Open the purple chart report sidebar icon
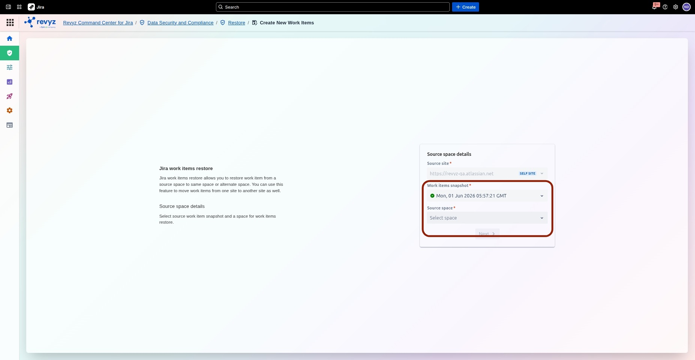Screen dimensions: 695x360 click(x=10, y=82)
